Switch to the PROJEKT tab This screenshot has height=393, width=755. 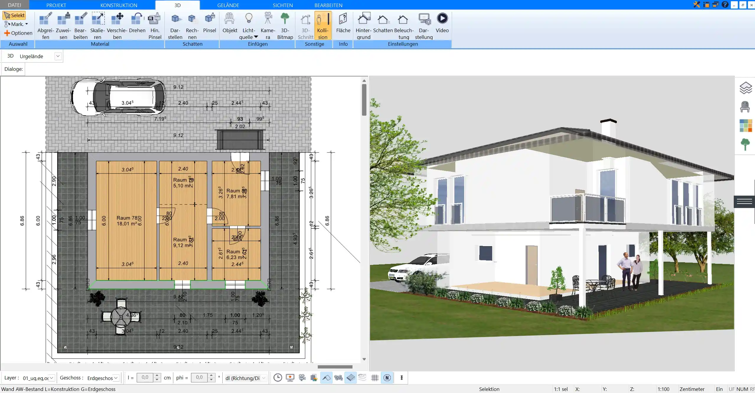tap(56, 5)
